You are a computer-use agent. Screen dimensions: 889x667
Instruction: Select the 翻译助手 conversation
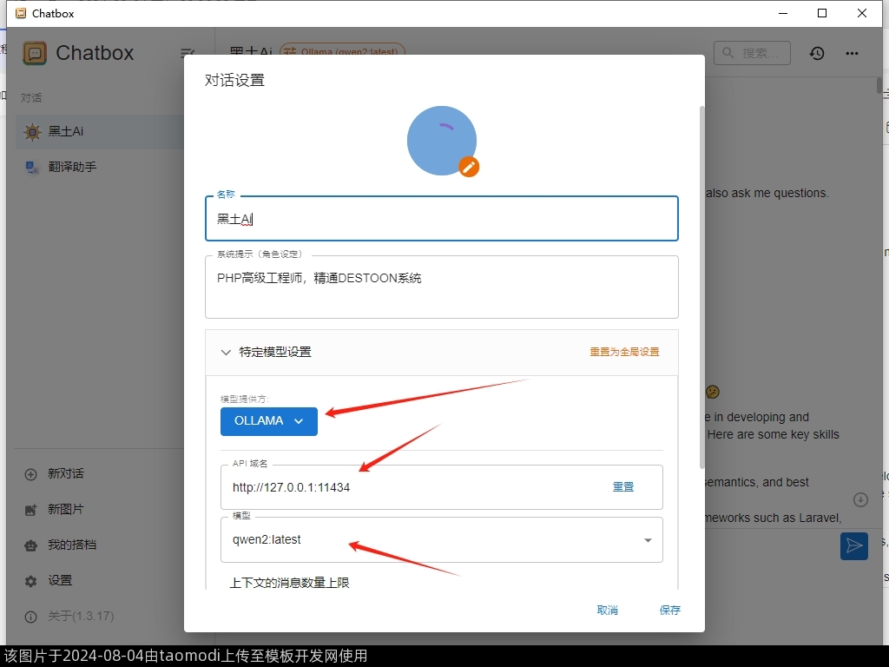tap(72, 167)
